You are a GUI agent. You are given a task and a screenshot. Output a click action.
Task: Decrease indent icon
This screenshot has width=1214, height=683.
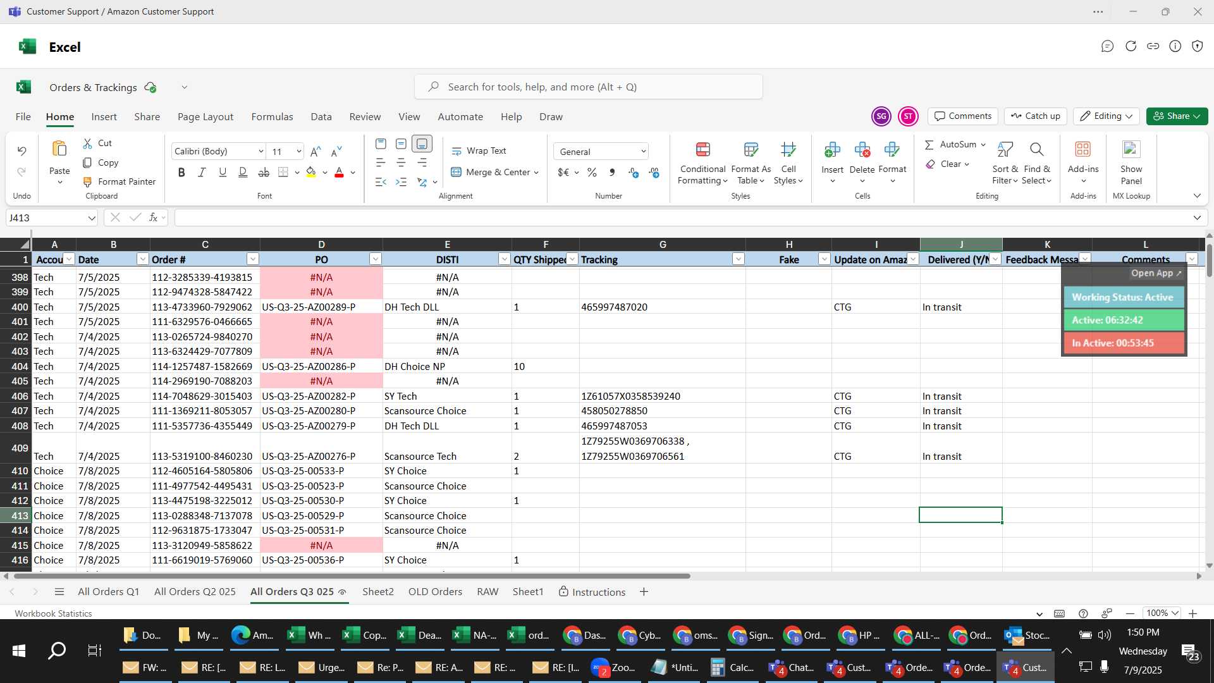[381, 182]
